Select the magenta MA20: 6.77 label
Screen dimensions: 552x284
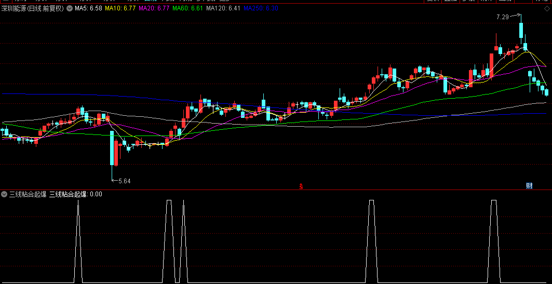tap(154, 8)
